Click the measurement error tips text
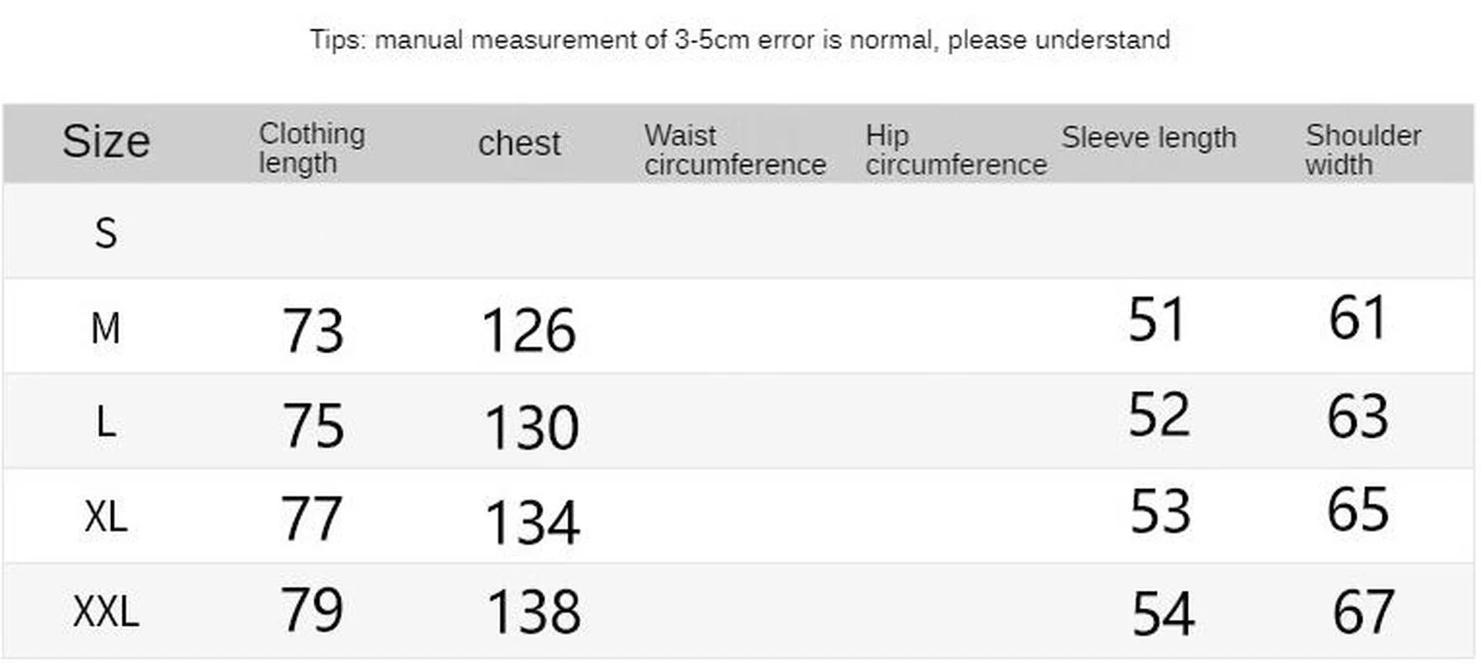1481x663 pixels. point(739,39)
